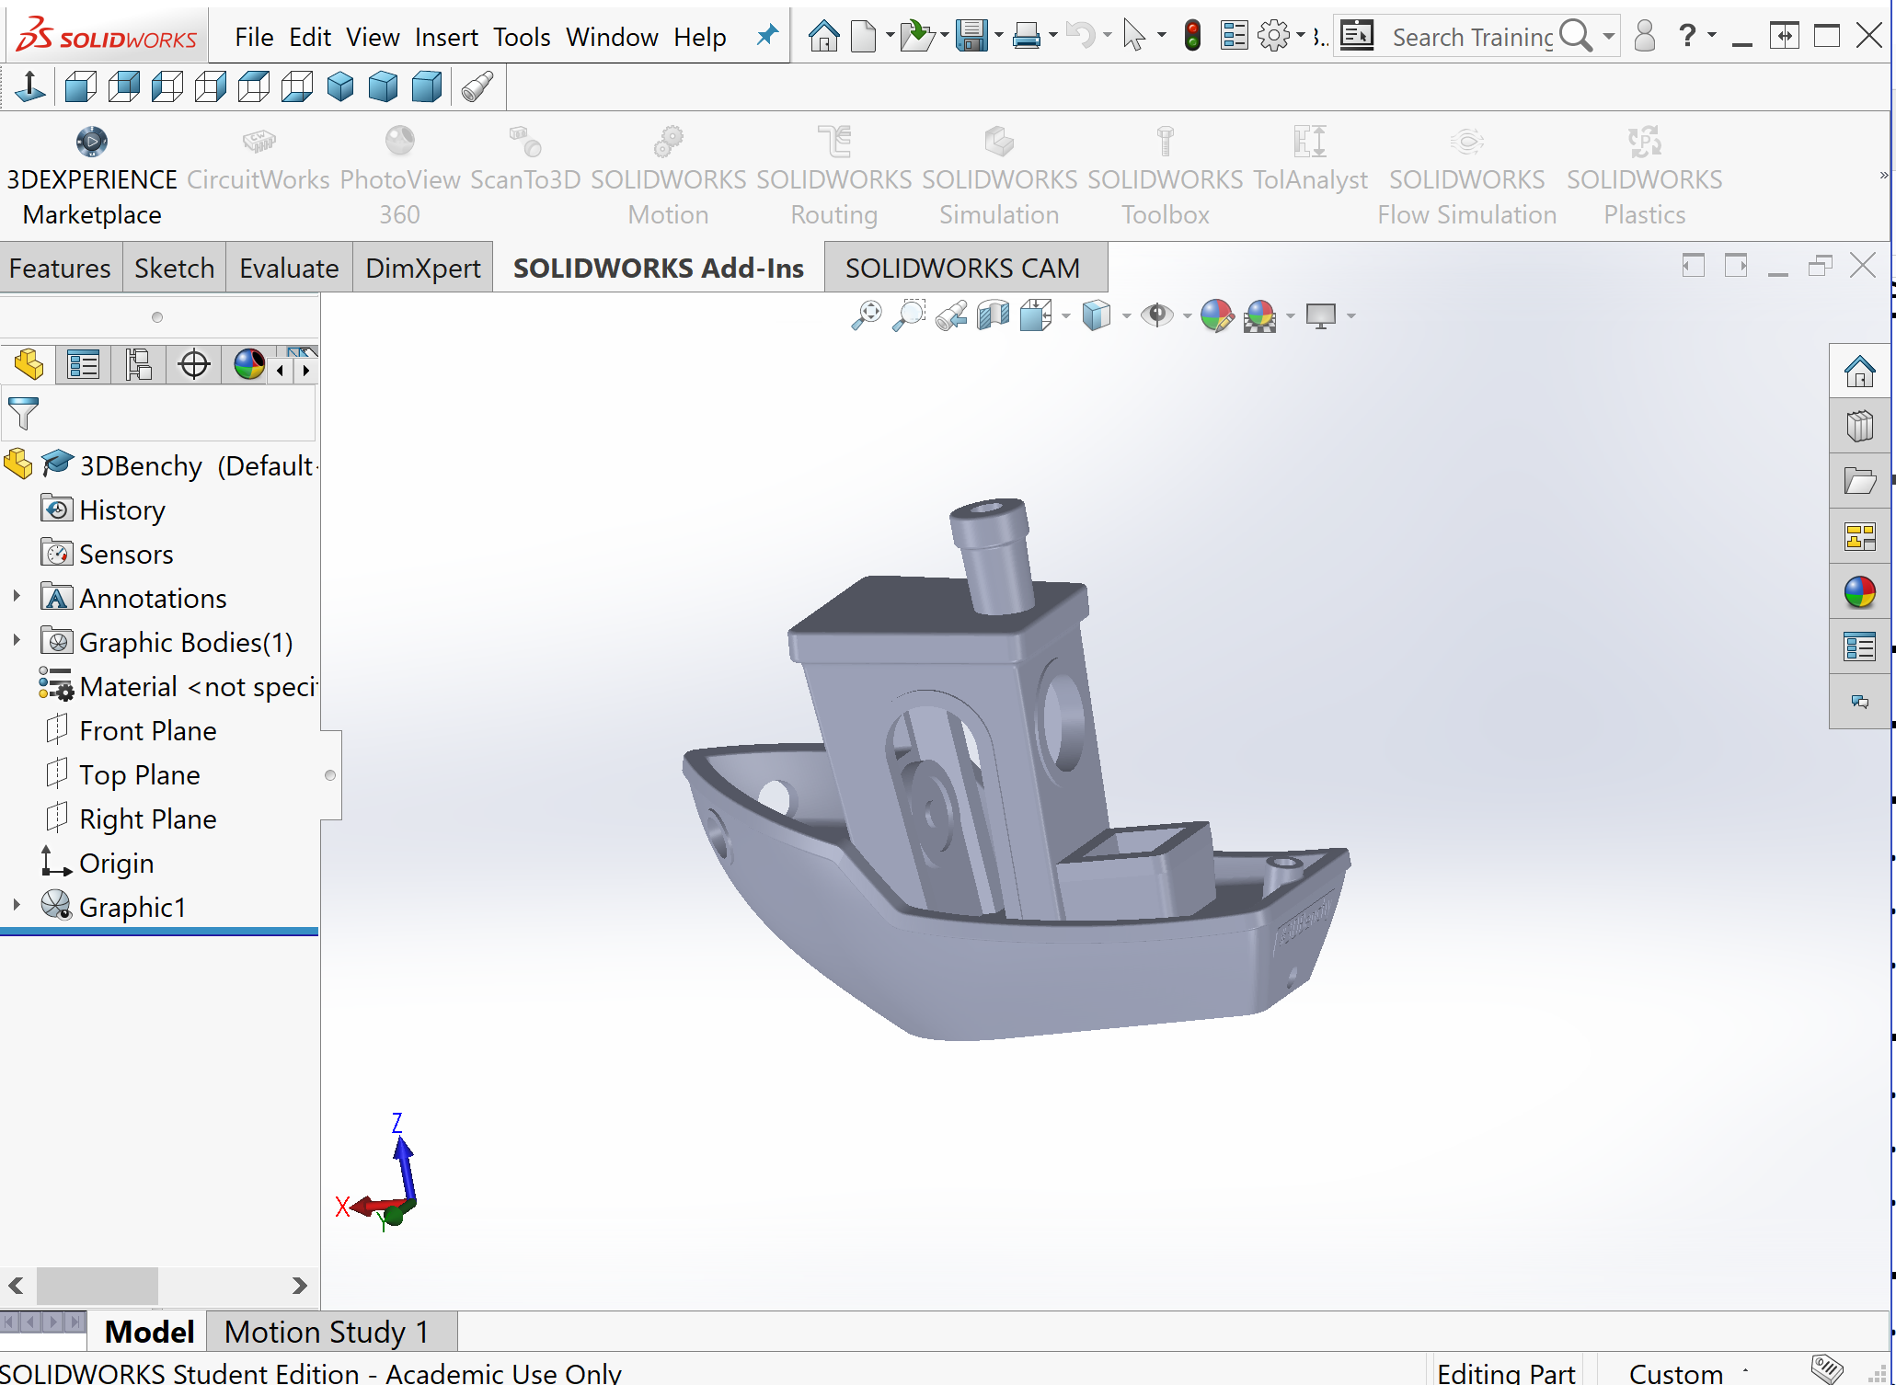Image resolution: width=1896 pixels, height=1385 pixels.
Task: Open the ConfigurationManager tab icon
Action: (x=138, y=365)
